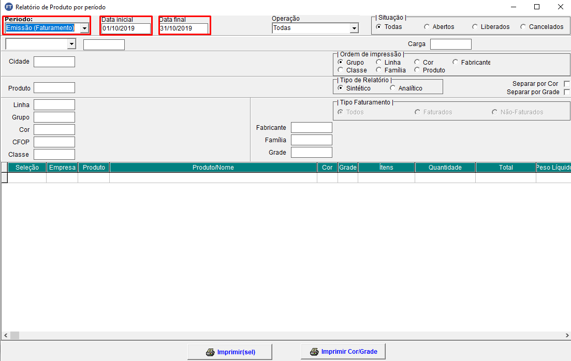571x361 pixels.
Task: Select the Todas situação radio button
Action: [379, 26]
